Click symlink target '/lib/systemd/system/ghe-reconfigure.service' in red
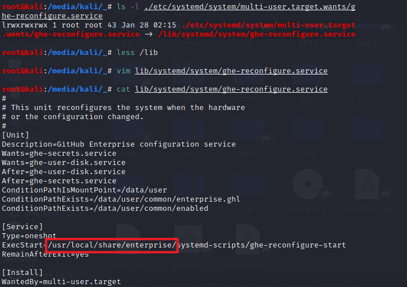This screenshot has height=287, width=407. 257,34
